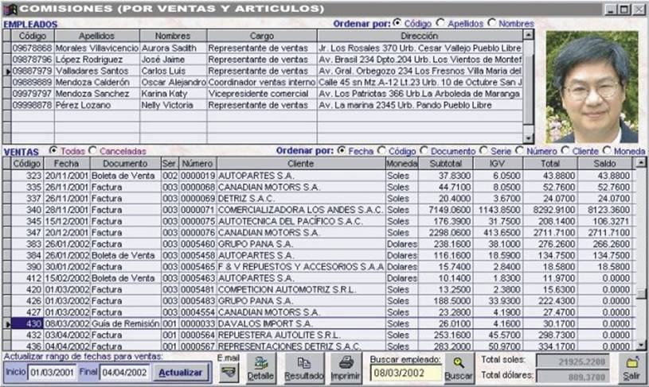Sort employees by Código radio

tap(397, 23)
